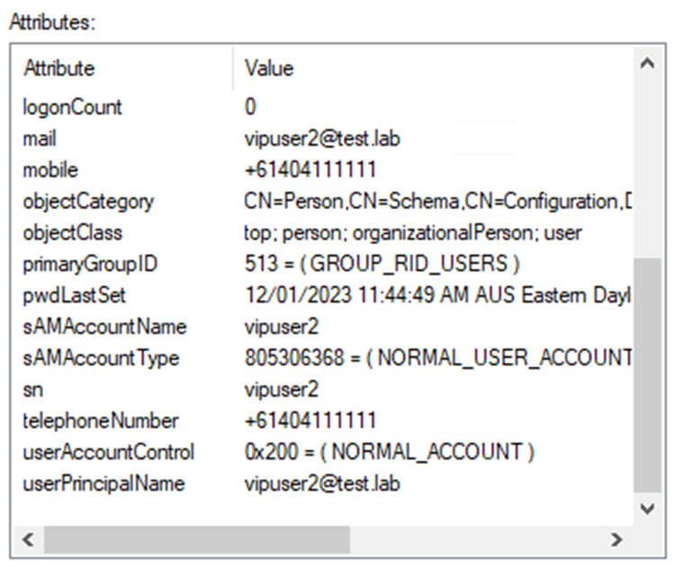The image size is (675, 571).
Task: Click the scroll left arrow button
Action: 27,539
